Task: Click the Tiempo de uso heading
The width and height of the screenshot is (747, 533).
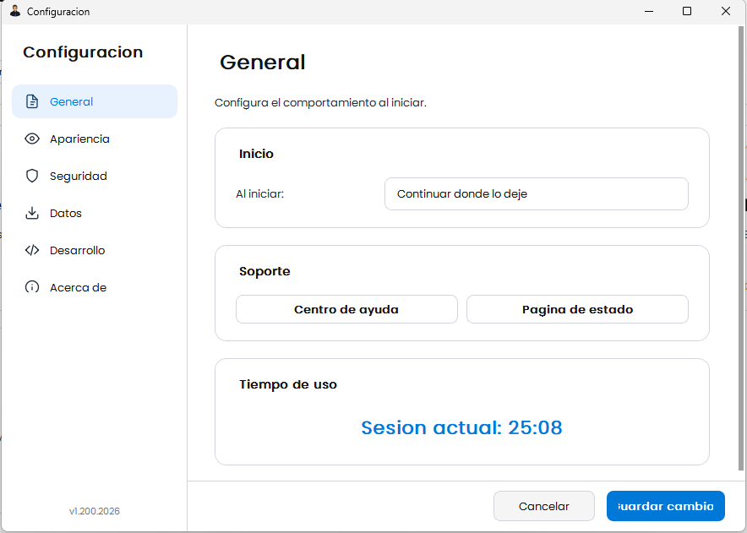Action: point(288,384)
